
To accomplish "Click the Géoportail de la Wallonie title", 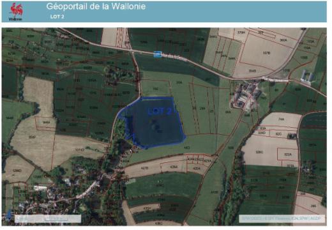I will [96, 6].
